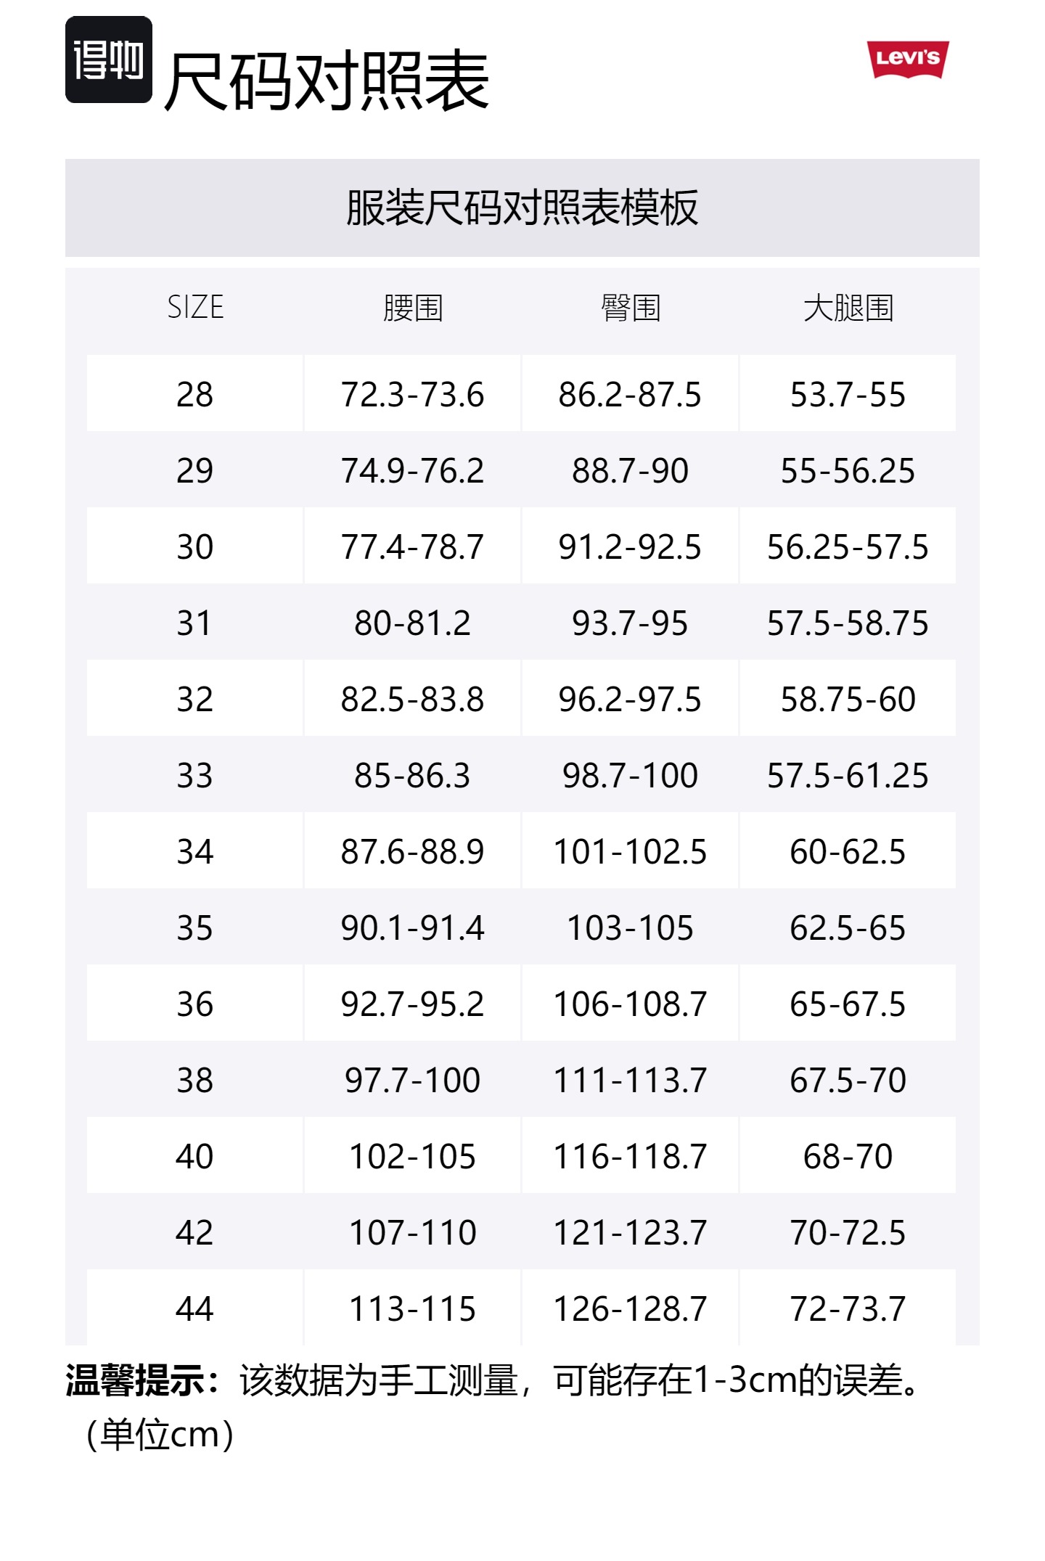
Task: Select the 大腿围 column header
Action: [x=848, y=308]
